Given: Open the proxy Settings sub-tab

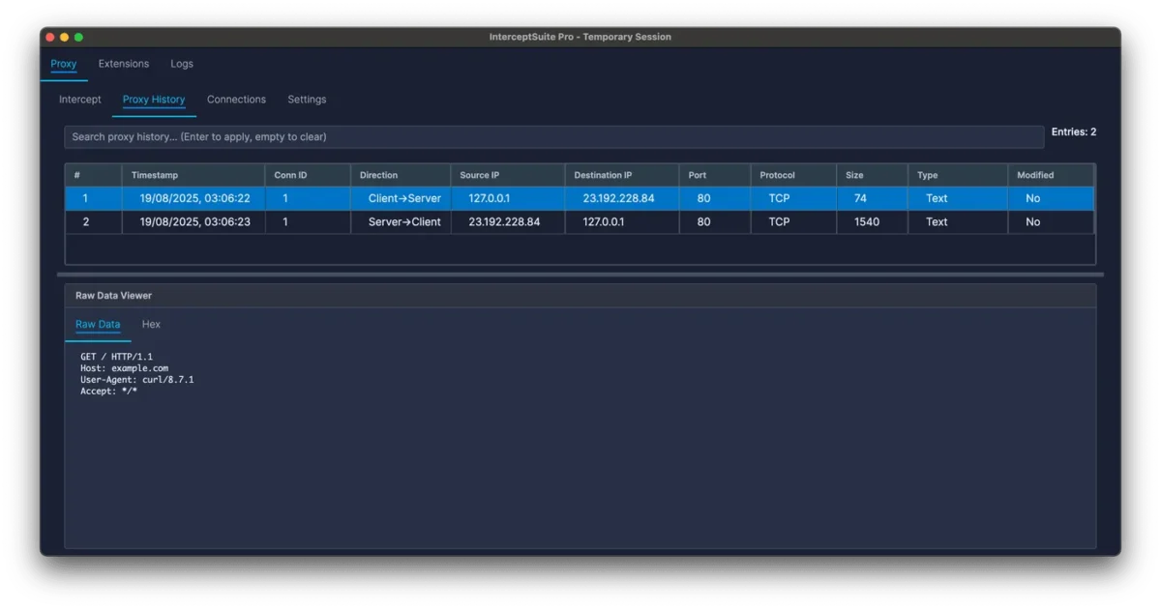Looking at the screenshot, I should tap(307, 100).
